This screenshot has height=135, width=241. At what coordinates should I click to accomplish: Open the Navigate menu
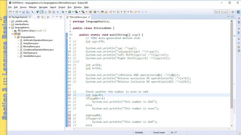click(43, 7)
